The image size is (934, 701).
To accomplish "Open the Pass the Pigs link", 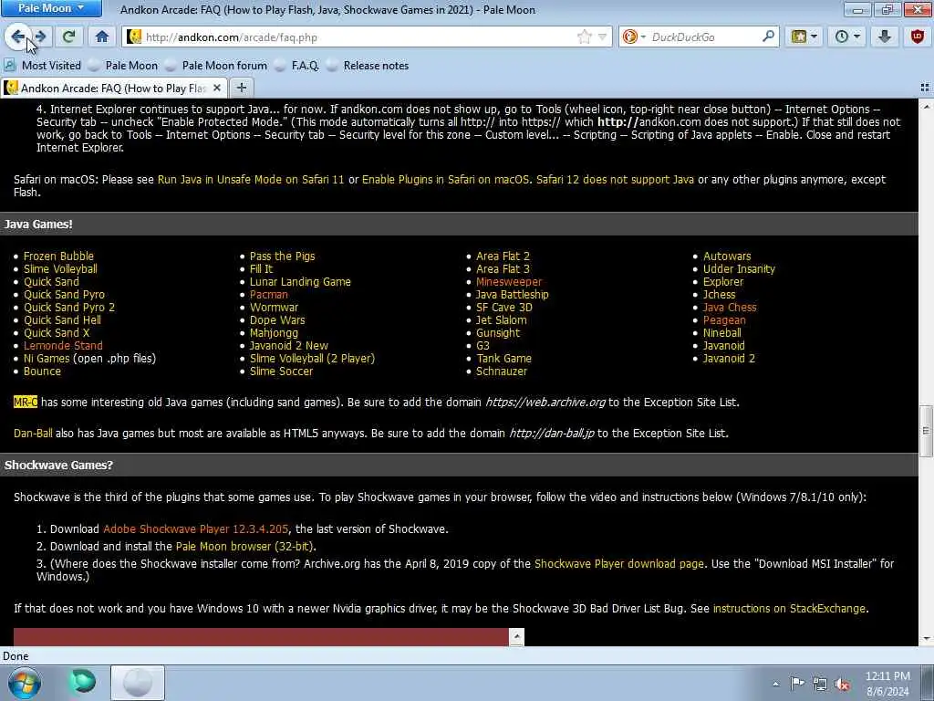I will pos(283,256).
